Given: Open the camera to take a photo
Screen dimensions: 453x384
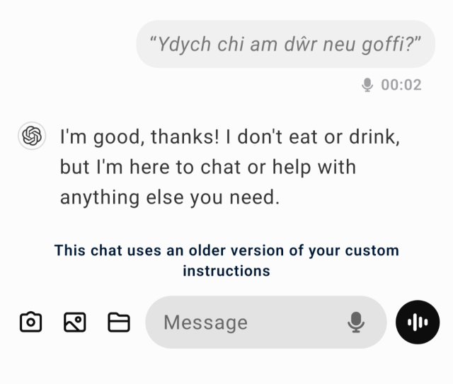Looking at the screenshot, I should 30,322.
